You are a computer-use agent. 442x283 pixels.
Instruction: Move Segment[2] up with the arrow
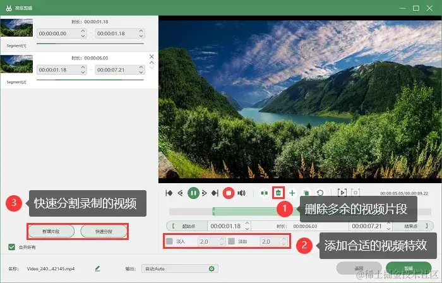coord(152,63)
